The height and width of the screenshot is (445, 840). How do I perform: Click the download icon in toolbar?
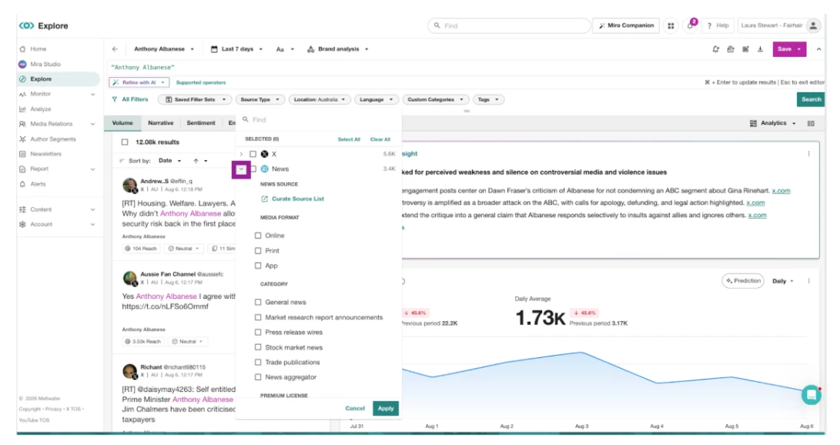[760, 49]
